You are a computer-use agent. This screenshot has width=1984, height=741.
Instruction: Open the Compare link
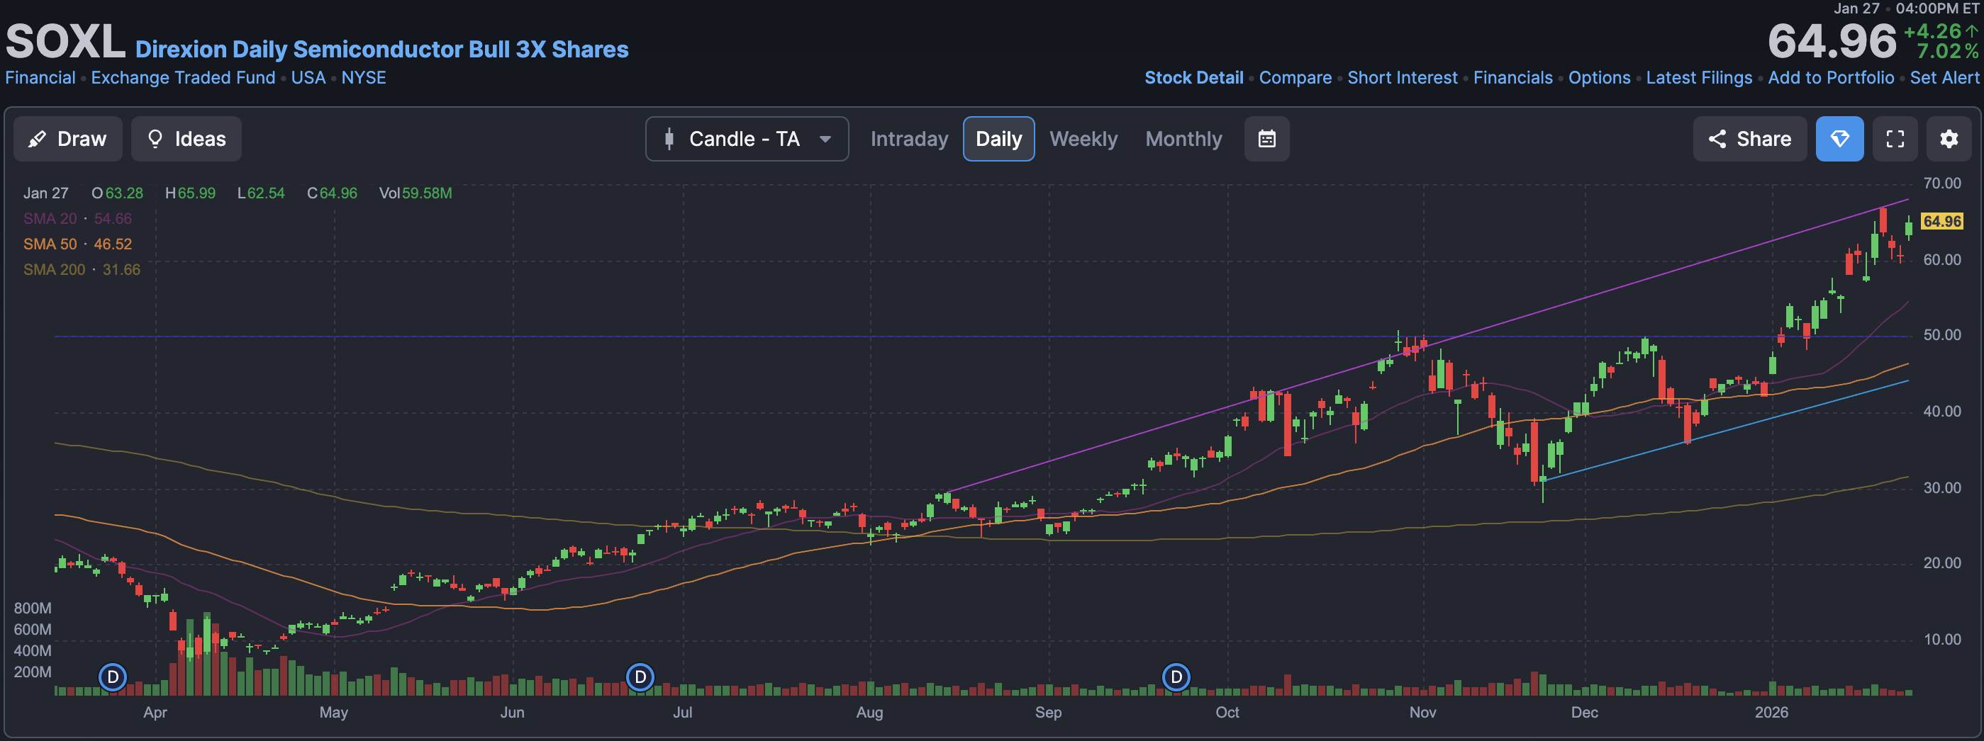[x=1295, y=78]
